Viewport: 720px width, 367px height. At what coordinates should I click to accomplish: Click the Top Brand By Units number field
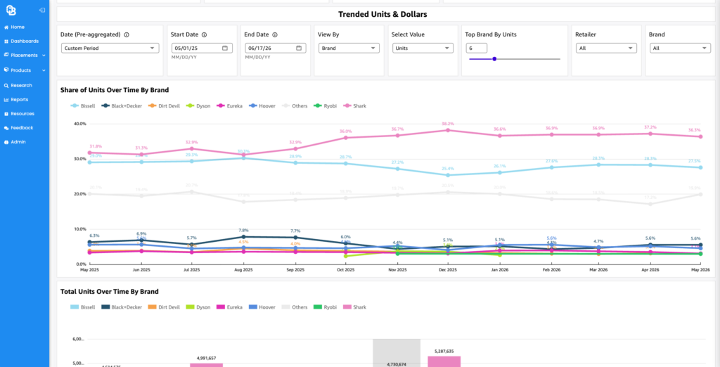[x=477, y=48]
